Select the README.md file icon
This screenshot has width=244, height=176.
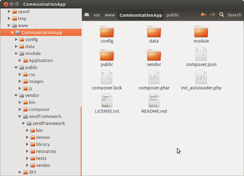(x=154, y=101)
